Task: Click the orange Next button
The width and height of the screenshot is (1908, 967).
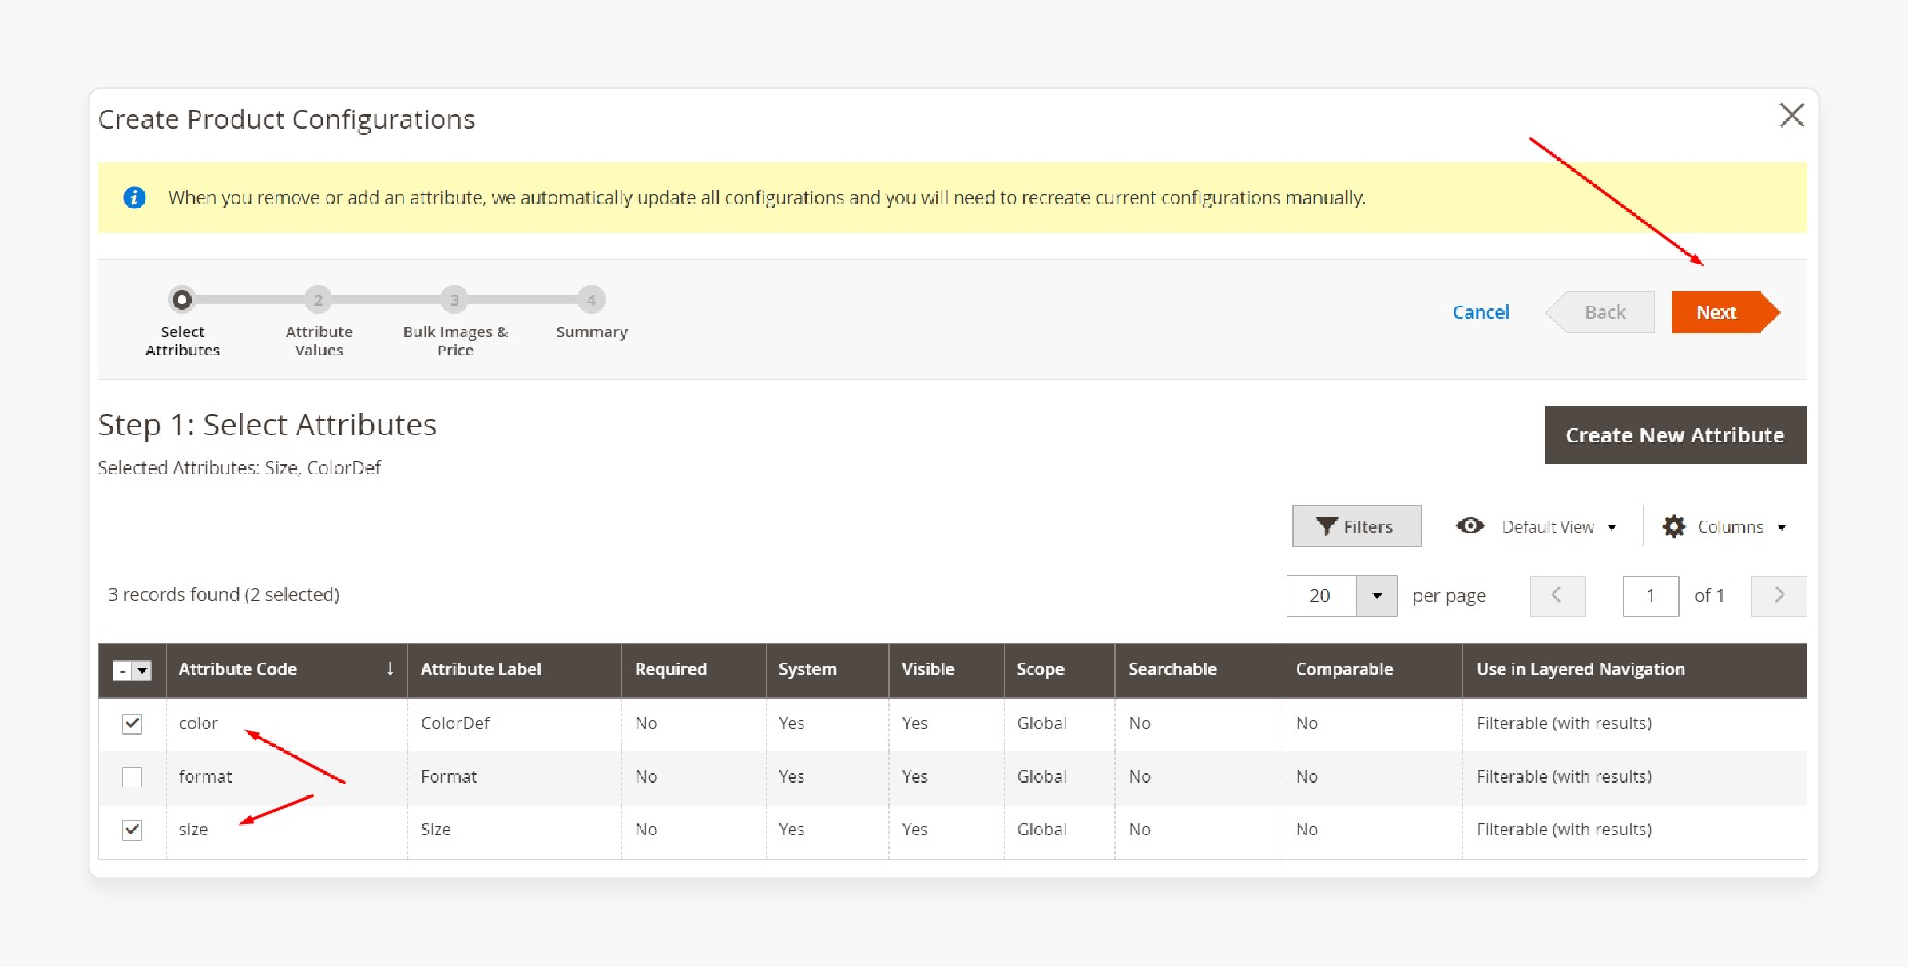Action: pos(1726,312)
